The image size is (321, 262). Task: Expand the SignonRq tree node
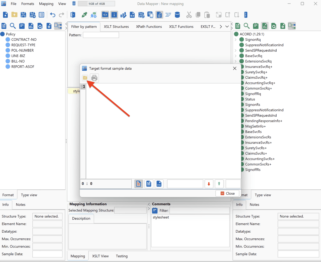pyautogui.click(x=236, y=40)
